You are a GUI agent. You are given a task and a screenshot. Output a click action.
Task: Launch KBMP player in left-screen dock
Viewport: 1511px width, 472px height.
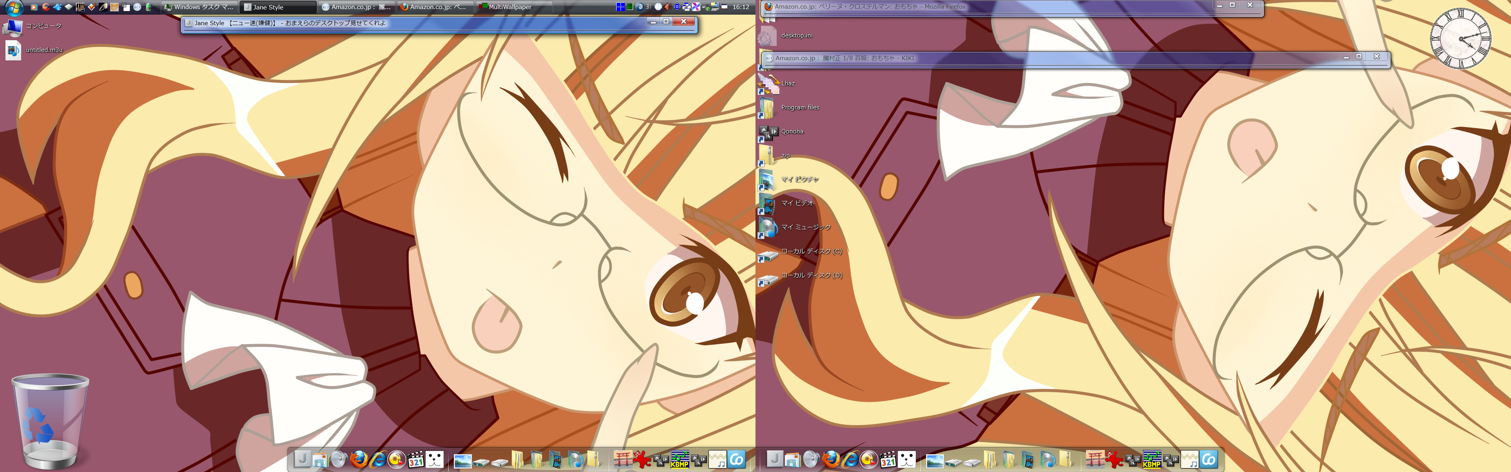click(680, 460)
